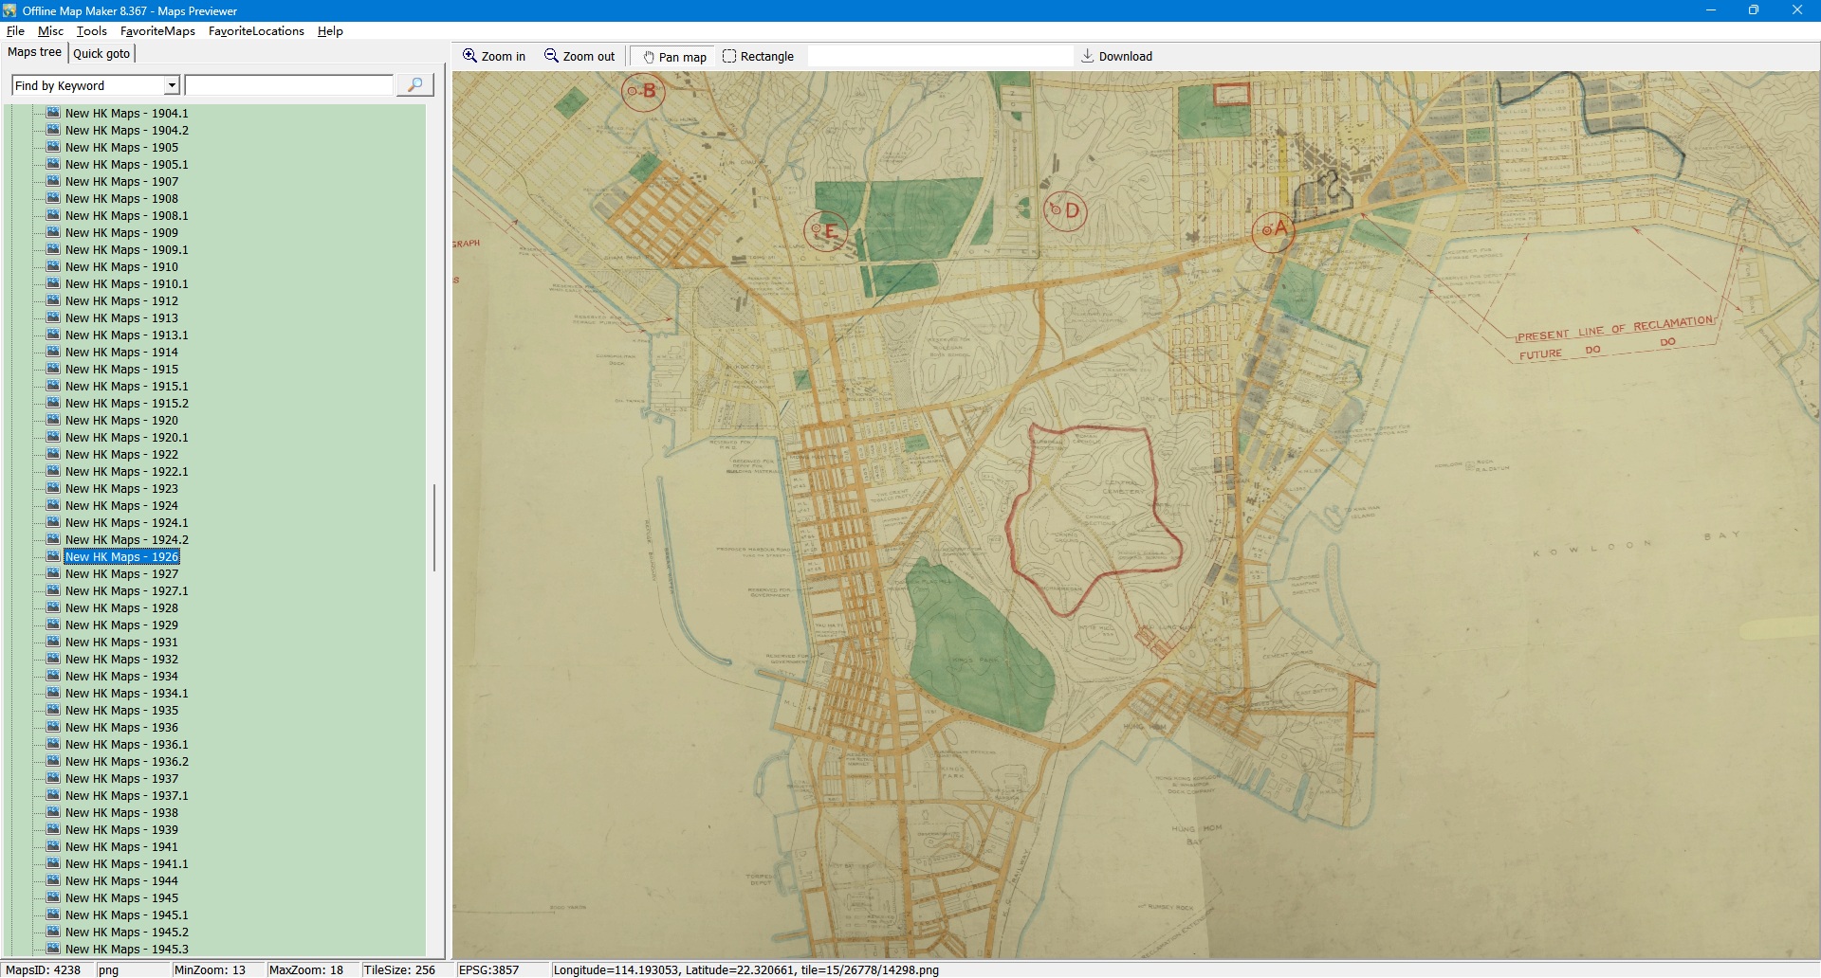Click map icon beside New HK Maps - 1905
This screenshot has width=1821, height=978.
point(53,147)
